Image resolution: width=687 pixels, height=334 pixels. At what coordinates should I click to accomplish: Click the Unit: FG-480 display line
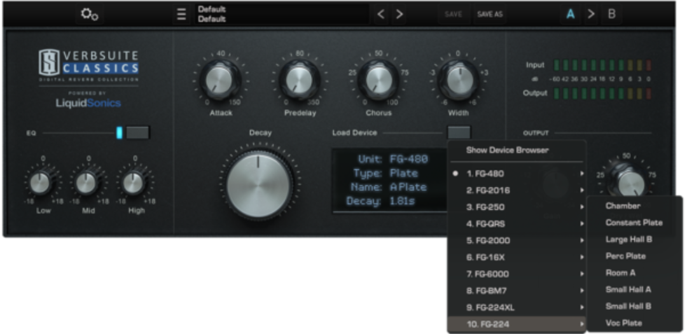pyautogui.click(x=392, y=159)
